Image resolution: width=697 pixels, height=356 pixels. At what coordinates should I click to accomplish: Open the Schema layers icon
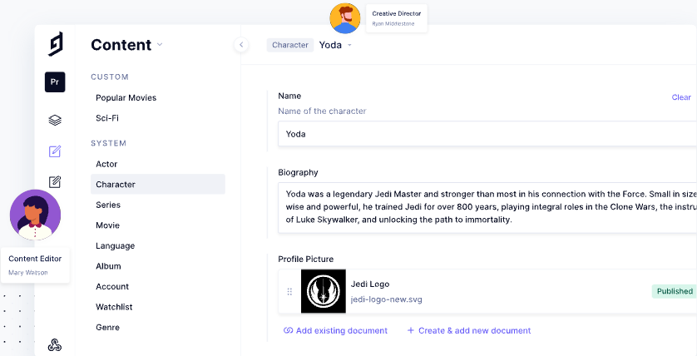[55, 120]
